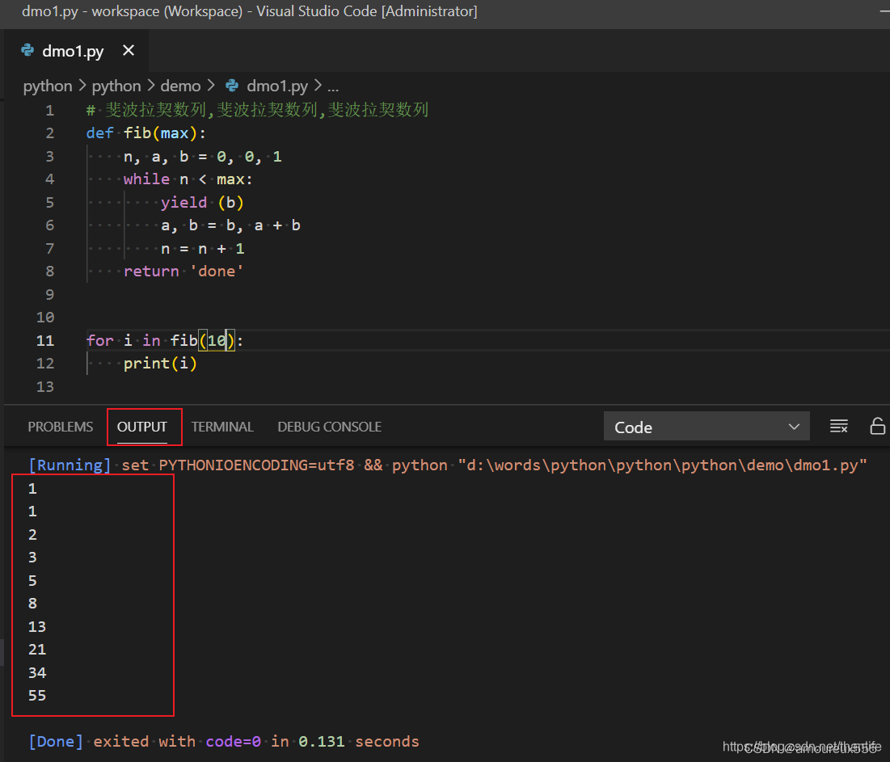The width and height of the screenshot is (890, 762).
Task: Click the second python breadcrumb segment
Action: (116, 86)
